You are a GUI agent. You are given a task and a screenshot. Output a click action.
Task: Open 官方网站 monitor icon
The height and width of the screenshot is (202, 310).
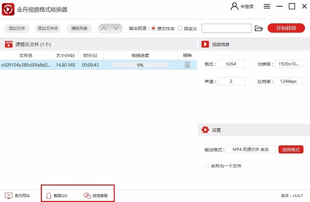coord(8,196)
